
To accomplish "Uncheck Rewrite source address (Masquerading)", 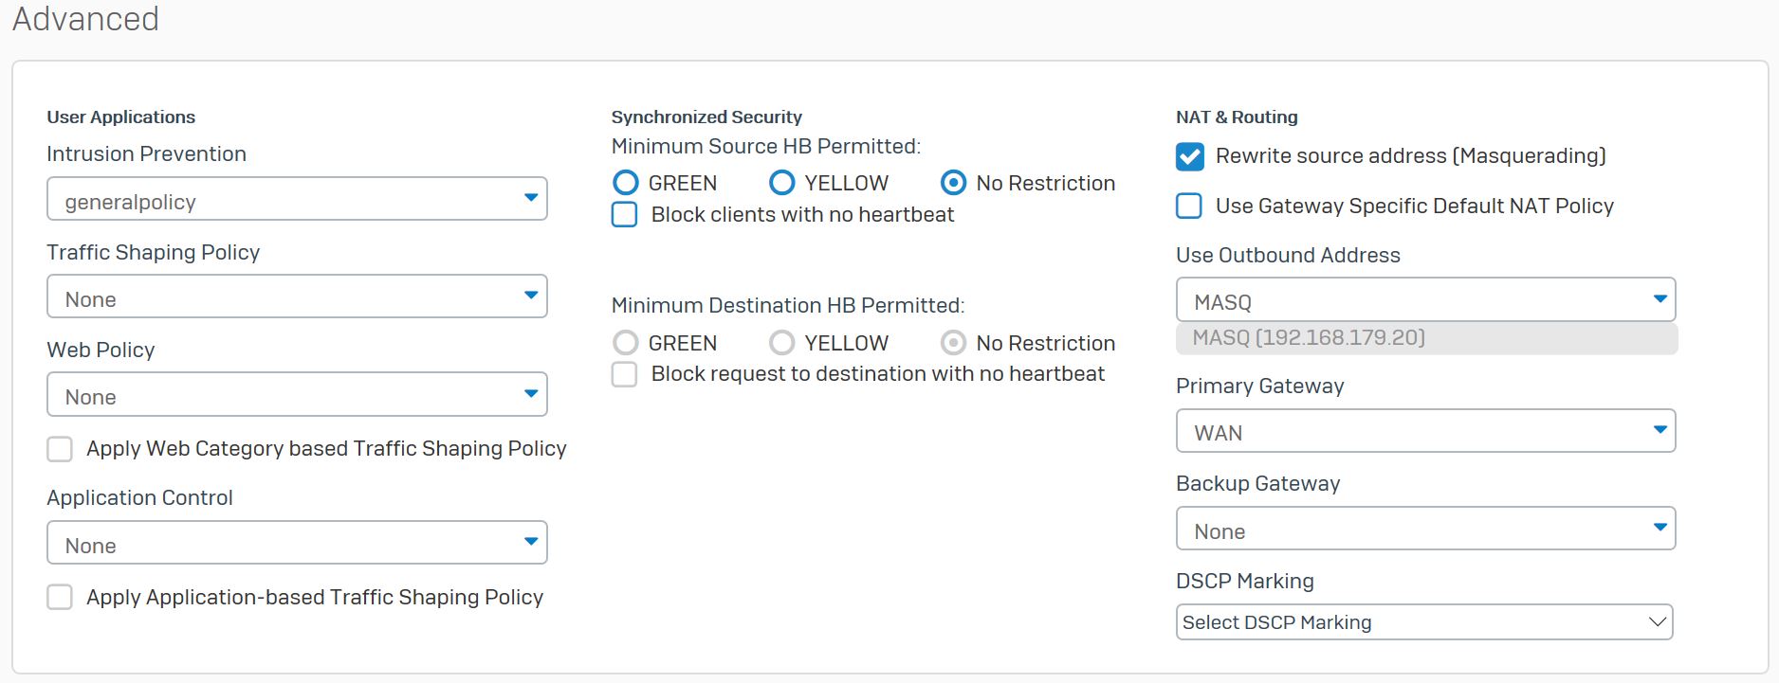I will (1190, 156).
